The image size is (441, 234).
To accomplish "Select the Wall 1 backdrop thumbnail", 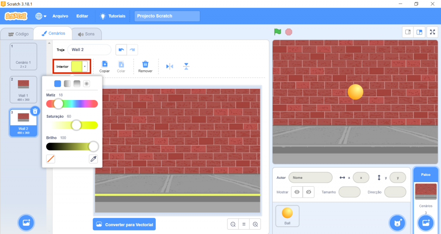I will [x=23, y=90].
